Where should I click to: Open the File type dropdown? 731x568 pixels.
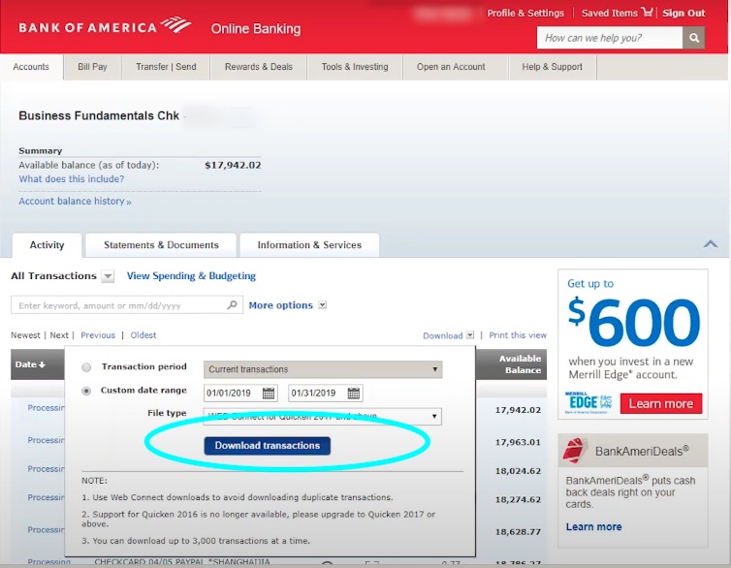[323, 416]
